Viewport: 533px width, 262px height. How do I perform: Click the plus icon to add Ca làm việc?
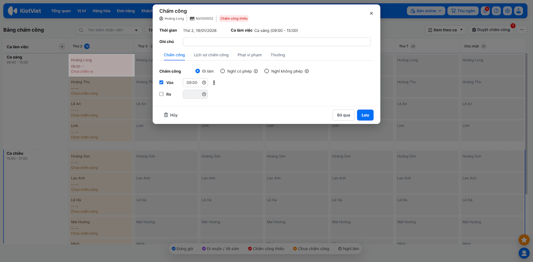click(x=62, y=47)
